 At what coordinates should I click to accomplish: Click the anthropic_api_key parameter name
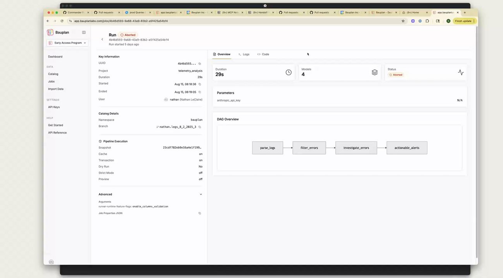pos(228,100)
